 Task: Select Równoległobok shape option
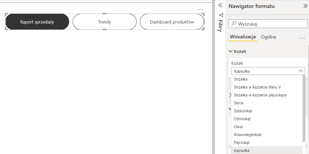(x=267, y=135)
